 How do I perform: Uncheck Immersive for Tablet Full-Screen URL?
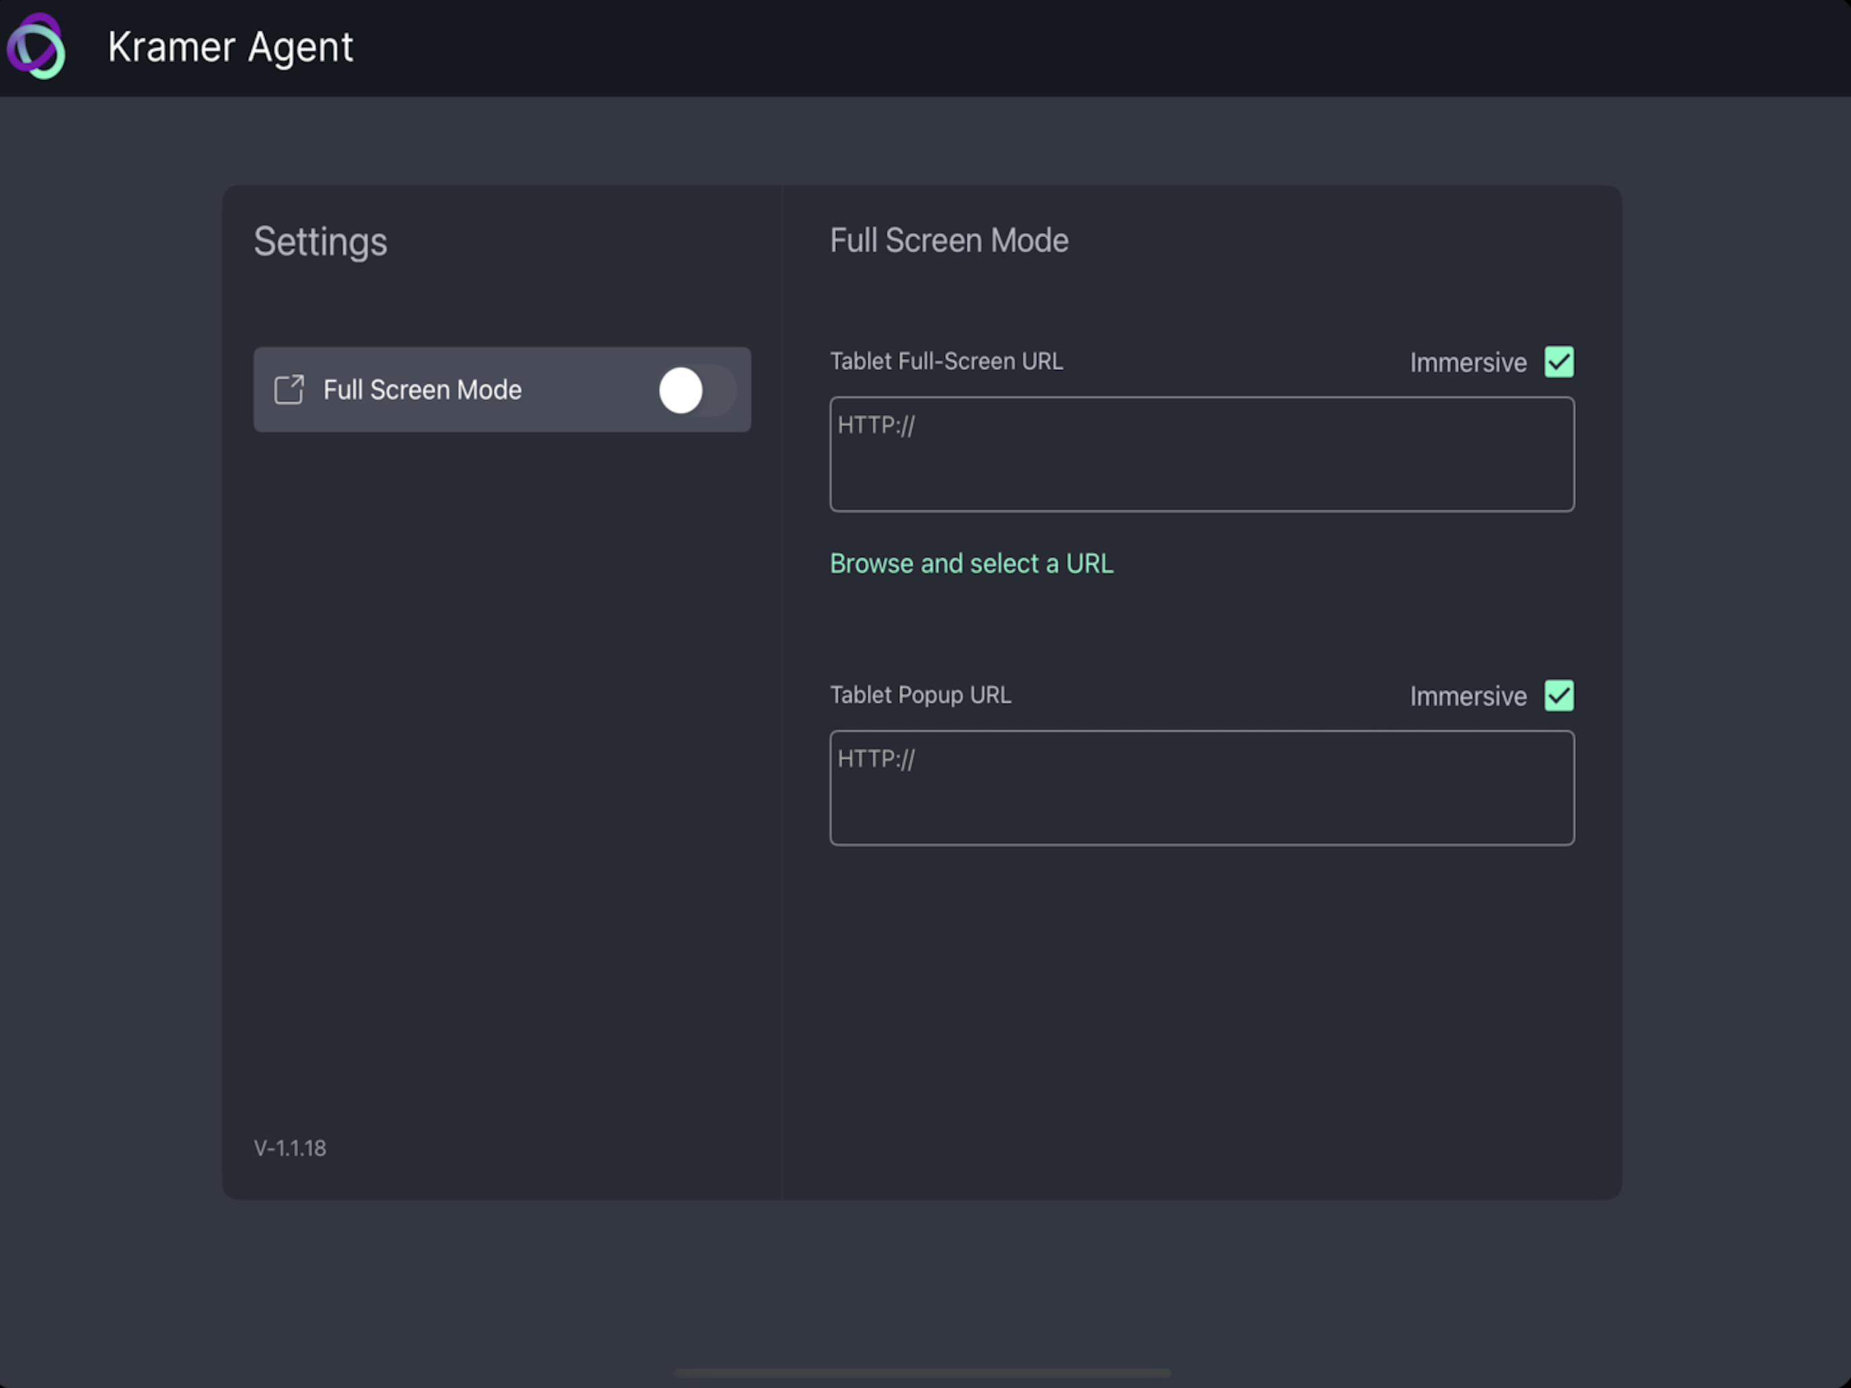click(x=1559, y=362)
